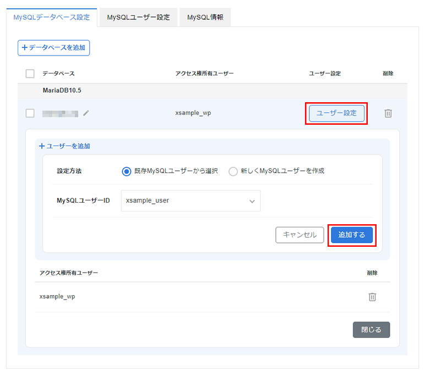Click the ユーザー設定 button in the database row
Screen dimensions: 425x377
click(x=336, y=113)
